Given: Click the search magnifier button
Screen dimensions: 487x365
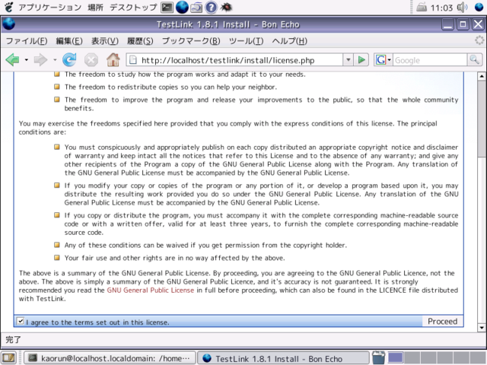Looking at the screenshot, I should (475, 59).
